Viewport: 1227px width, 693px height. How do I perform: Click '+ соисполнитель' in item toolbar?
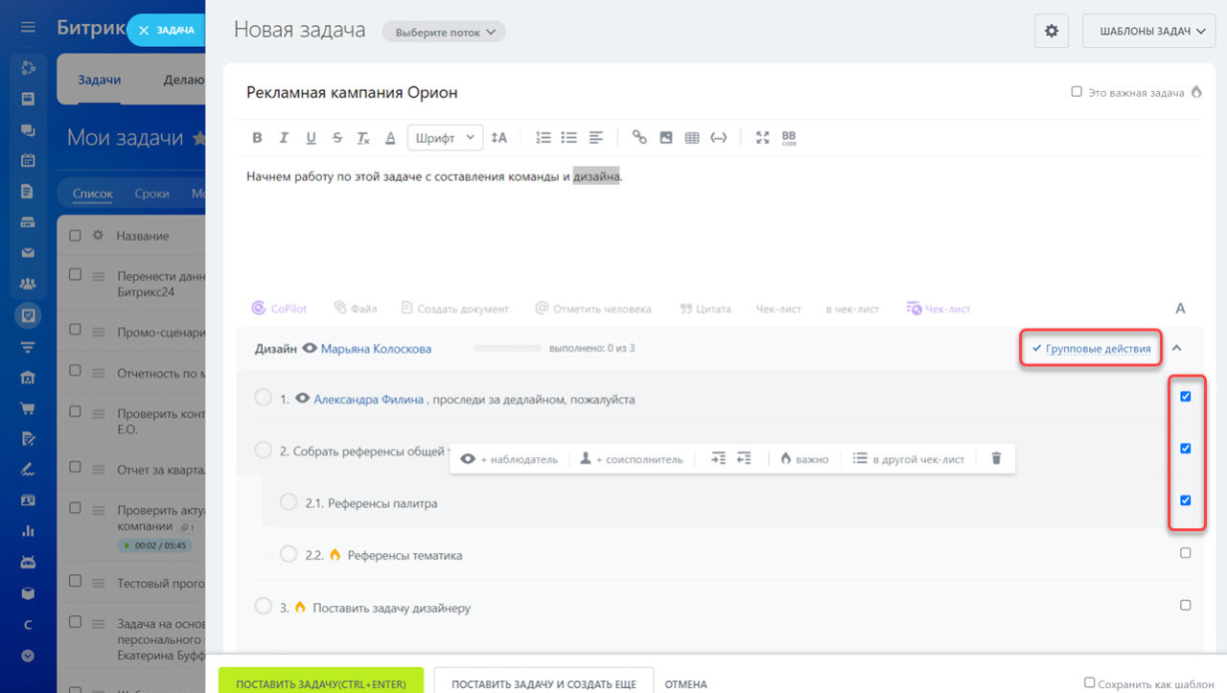[x=632, y=459]
